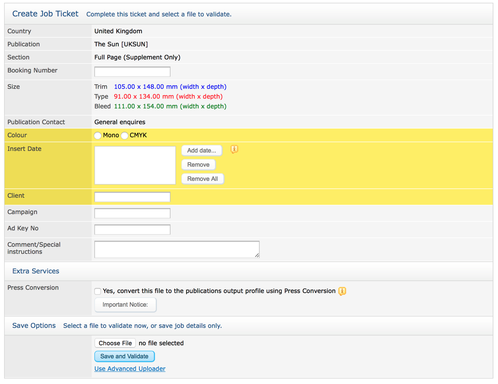Click the 'Save Options' section heading
This screenshot has height=384, width=498.
click(x=34, y=326)
